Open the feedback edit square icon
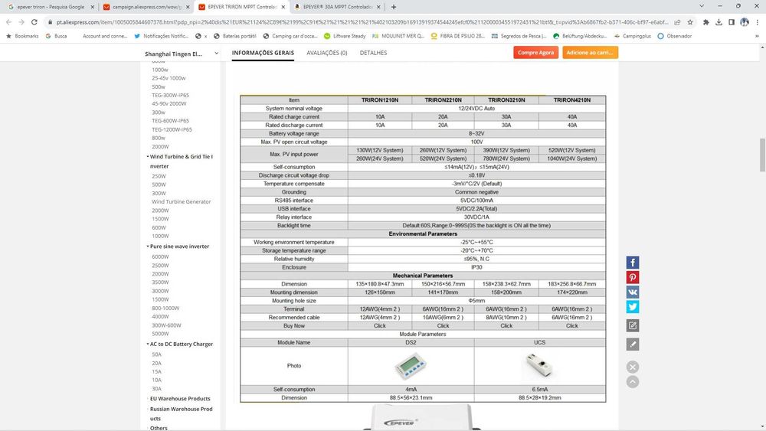The image size is (766, 431). pos(632,325)
